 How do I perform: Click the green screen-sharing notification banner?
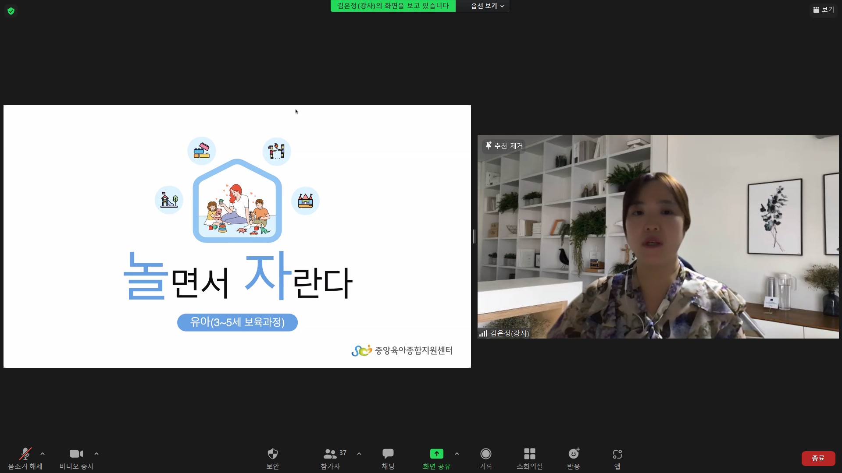393,6
